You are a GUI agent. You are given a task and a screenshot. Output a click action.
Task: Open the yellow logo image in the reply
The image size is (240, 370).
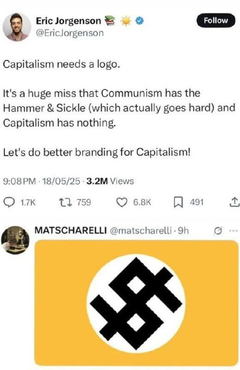[x=136, y=303]
